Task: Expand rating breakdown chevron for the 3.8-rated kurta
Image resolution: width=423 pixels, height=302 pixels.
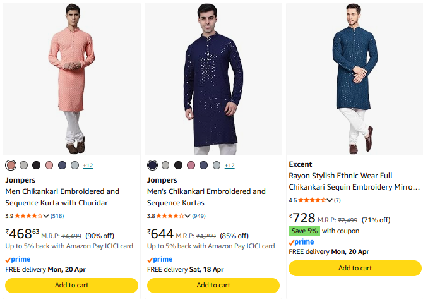Action: click(188, 216)
